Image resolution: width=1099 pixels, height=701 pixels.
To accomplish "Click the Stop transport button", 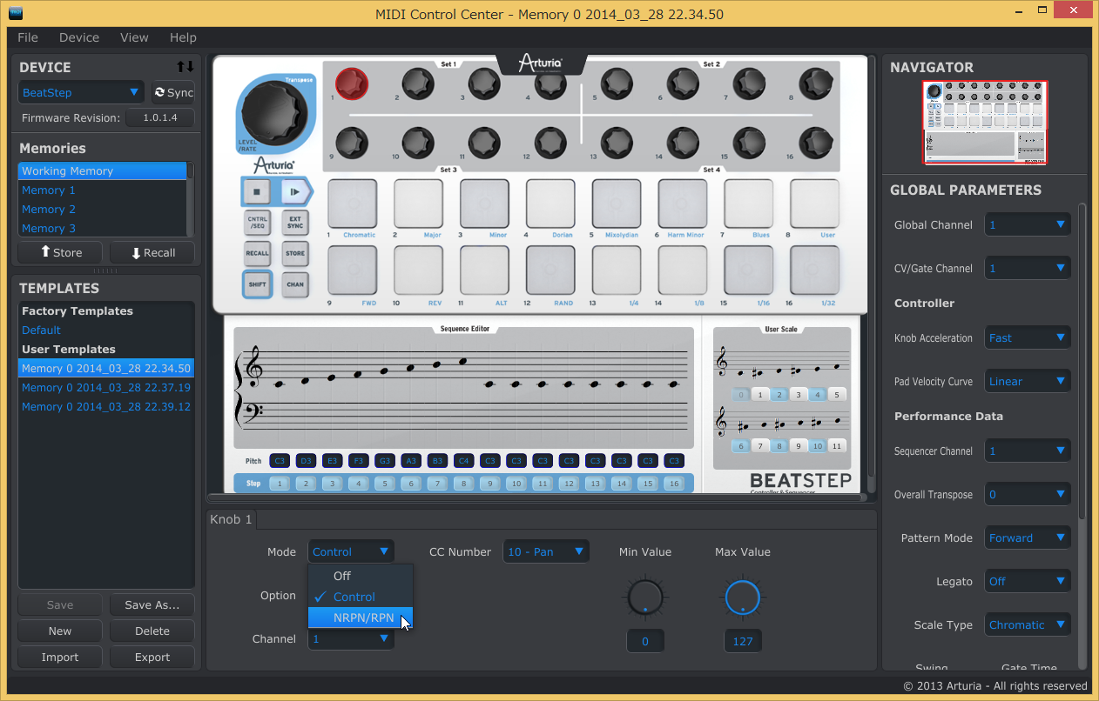I will click(x=257, y=191).
